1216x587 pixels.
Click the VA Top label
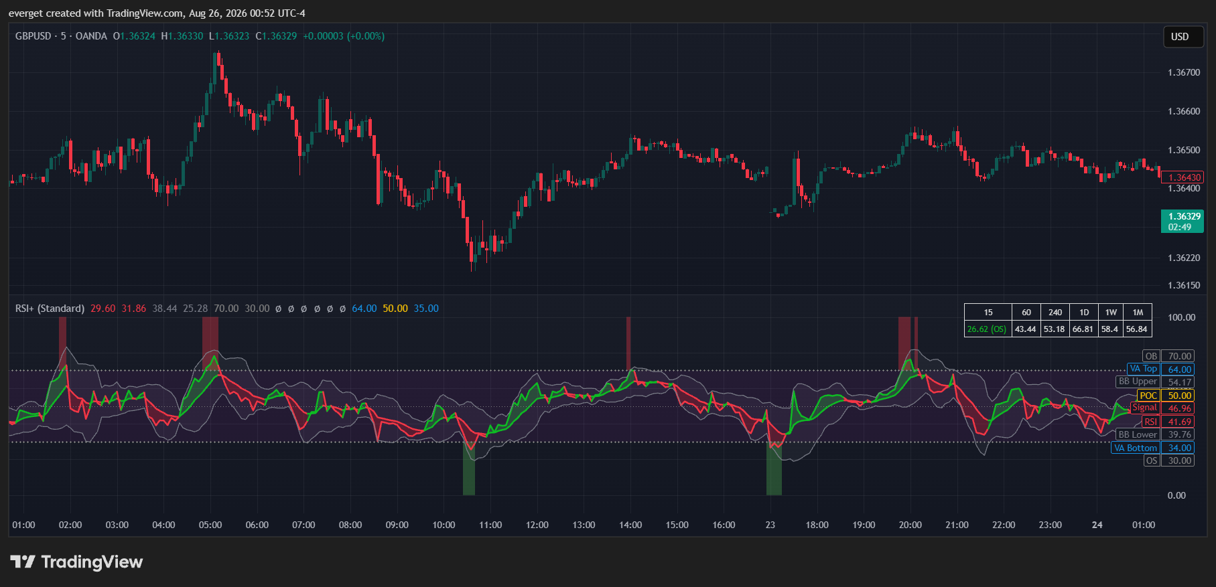[1143, 369]
